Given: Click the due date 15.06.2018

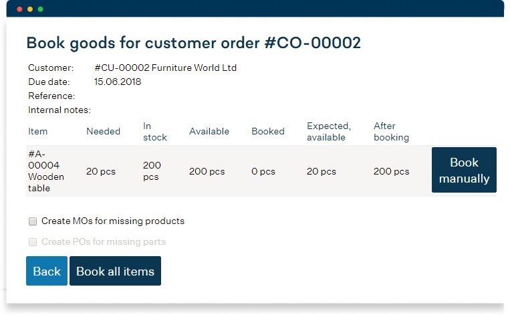Looking at the screenshot, I should pos(118,82).
